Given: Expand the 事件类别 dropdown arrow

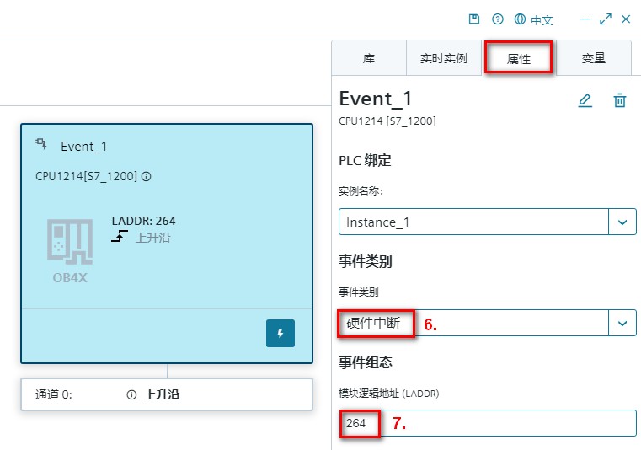Looking at the screenshot, I should pyautogui.click(x=622, y=323).
